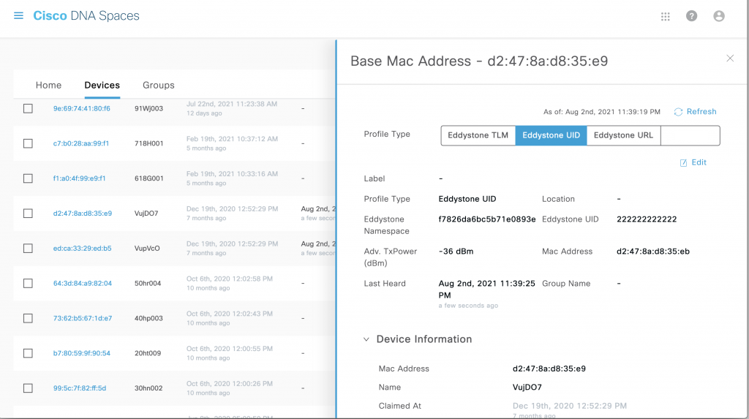Tick checkbox for device 9e:69:74:41:80:f6
This screenshot has height=419, width=749.
(28, 108)
